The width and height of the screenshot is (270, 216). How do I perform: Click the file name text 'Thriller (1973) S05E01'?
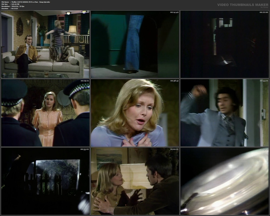20,2
